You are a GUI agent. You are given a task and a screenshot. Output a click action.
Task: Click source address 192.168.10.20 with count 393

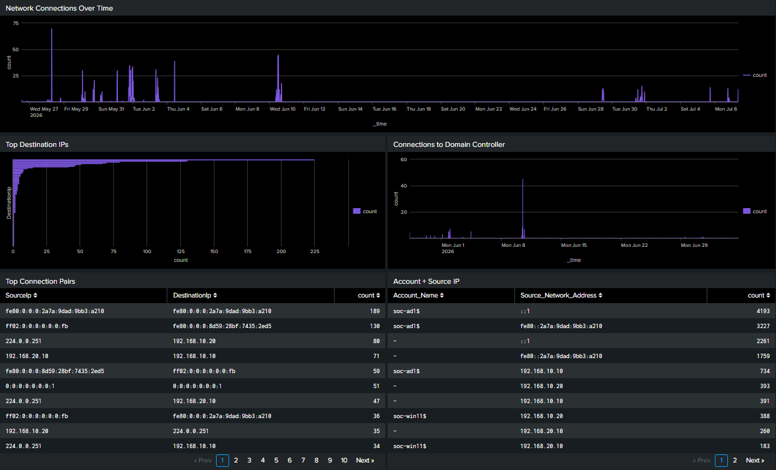pyautogui.click(x=541, y=386)
